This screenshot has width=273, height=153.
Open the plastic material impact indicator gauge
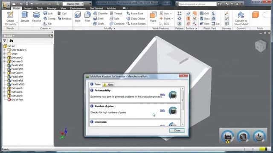click(x=259, y=136)
